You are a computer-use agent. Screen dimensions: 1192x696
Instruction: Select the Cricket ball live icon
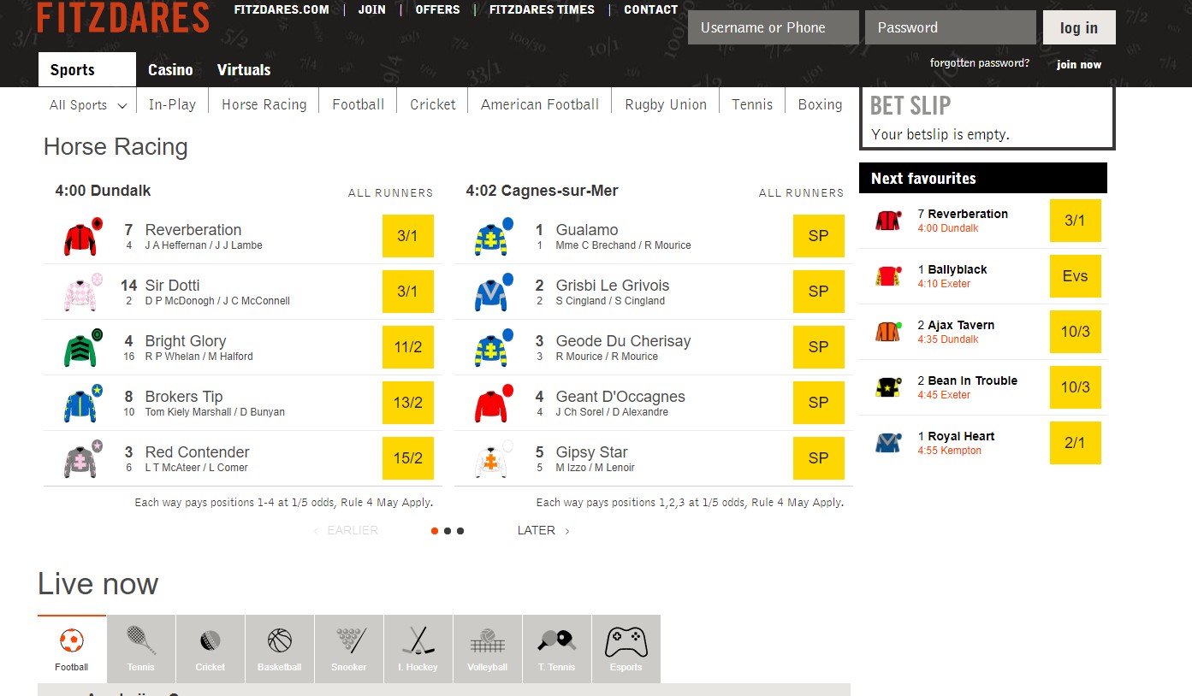(x=211, y=640)
